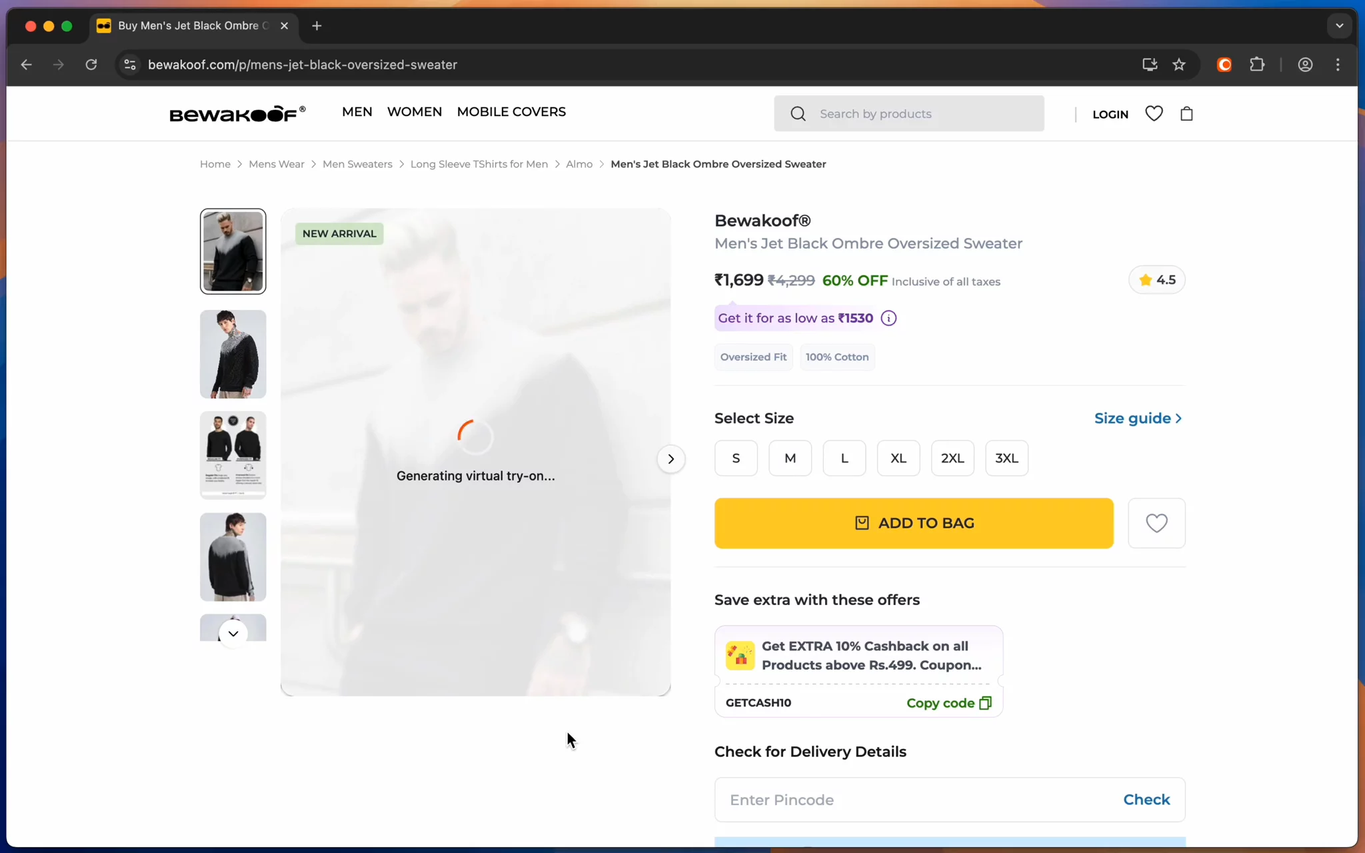Viewport: 1365px width, 853px height.
Task: Bookmark this page with star icon
Action: 1179,65
